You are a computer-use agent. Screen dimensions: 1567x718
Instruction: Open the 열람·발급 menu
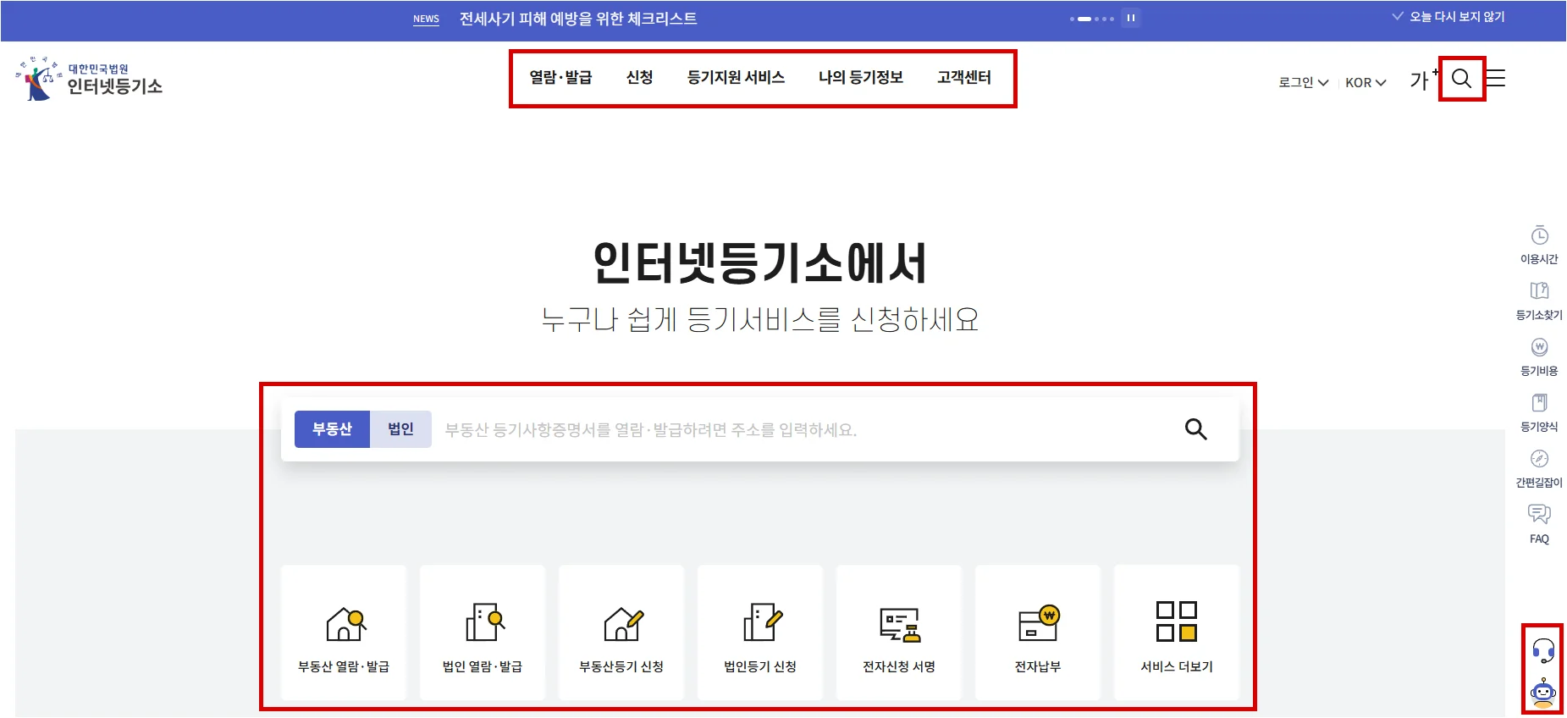tap(560, 77)
